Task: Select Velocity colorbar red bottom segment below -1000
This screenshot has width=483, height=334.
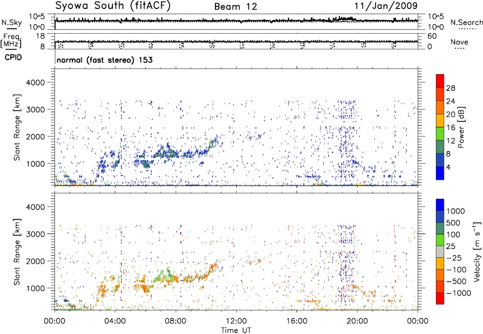Action: (x=440, y=298)
